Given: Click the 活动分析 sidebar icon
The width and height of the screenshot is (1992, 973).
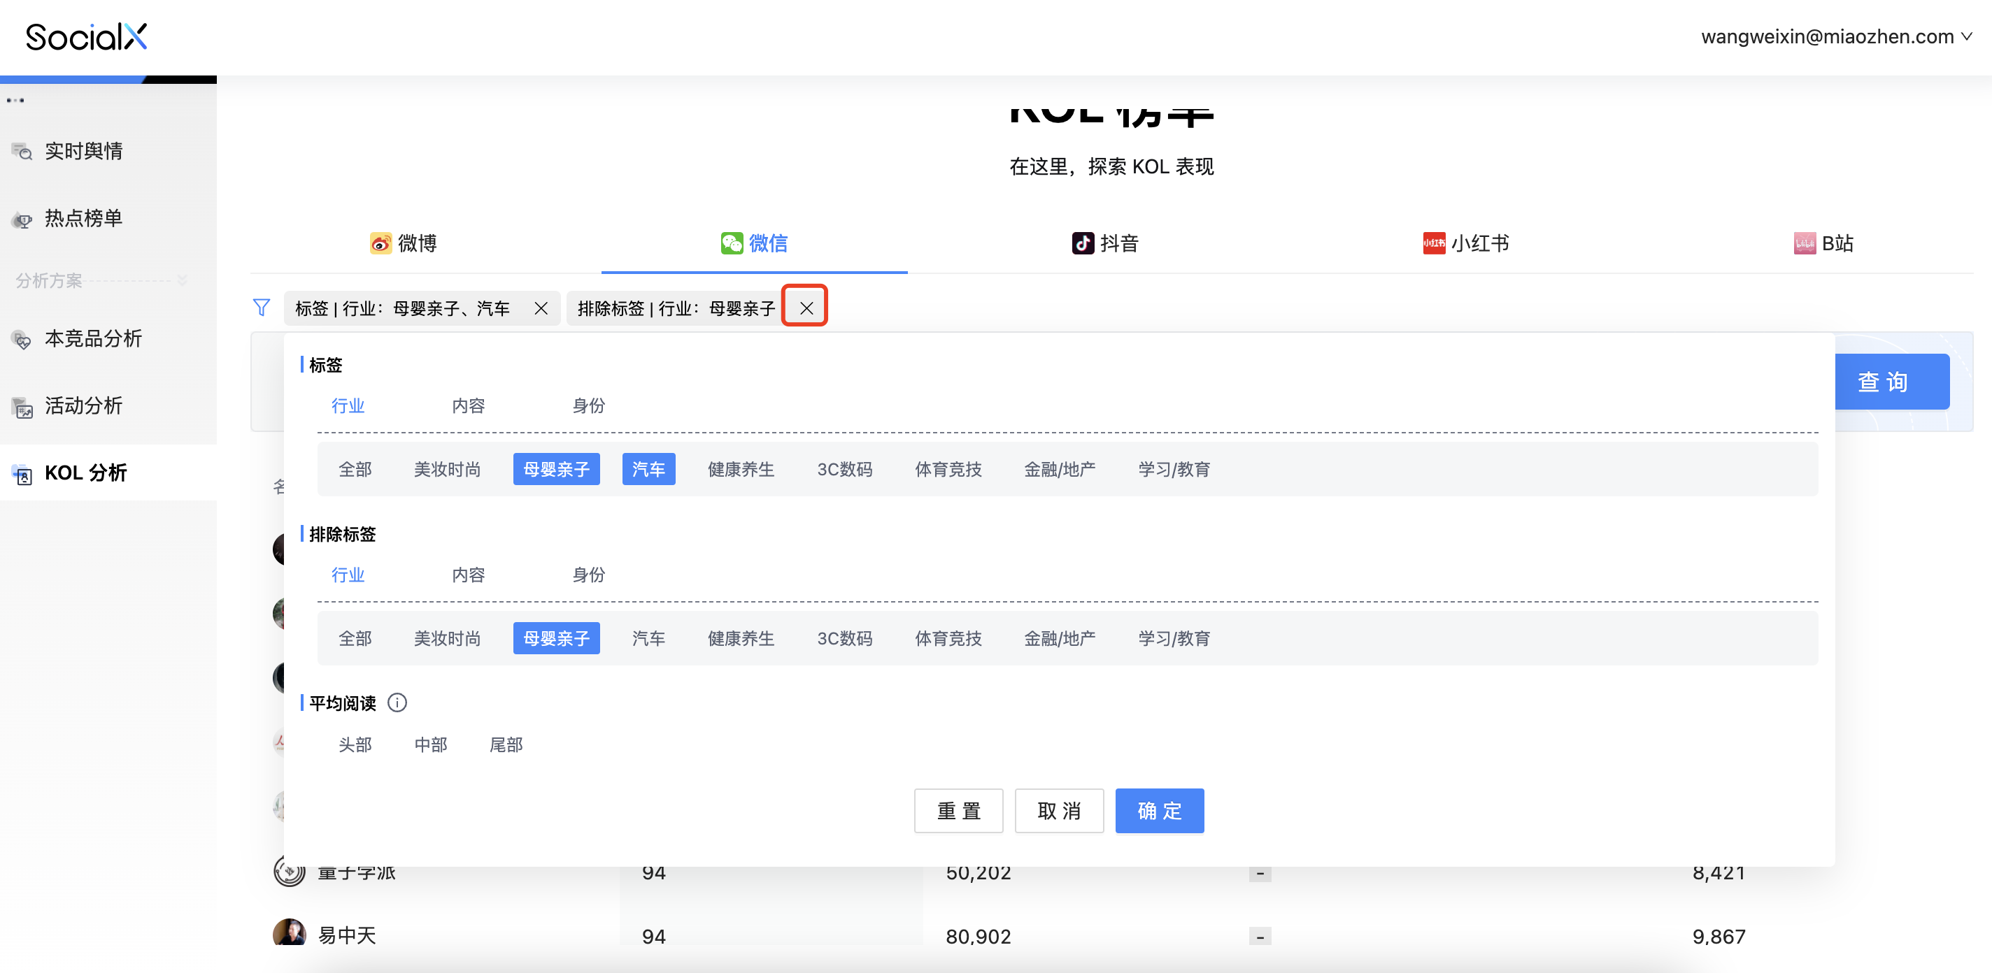Looking at the screenshot, I should pos(22,407).
